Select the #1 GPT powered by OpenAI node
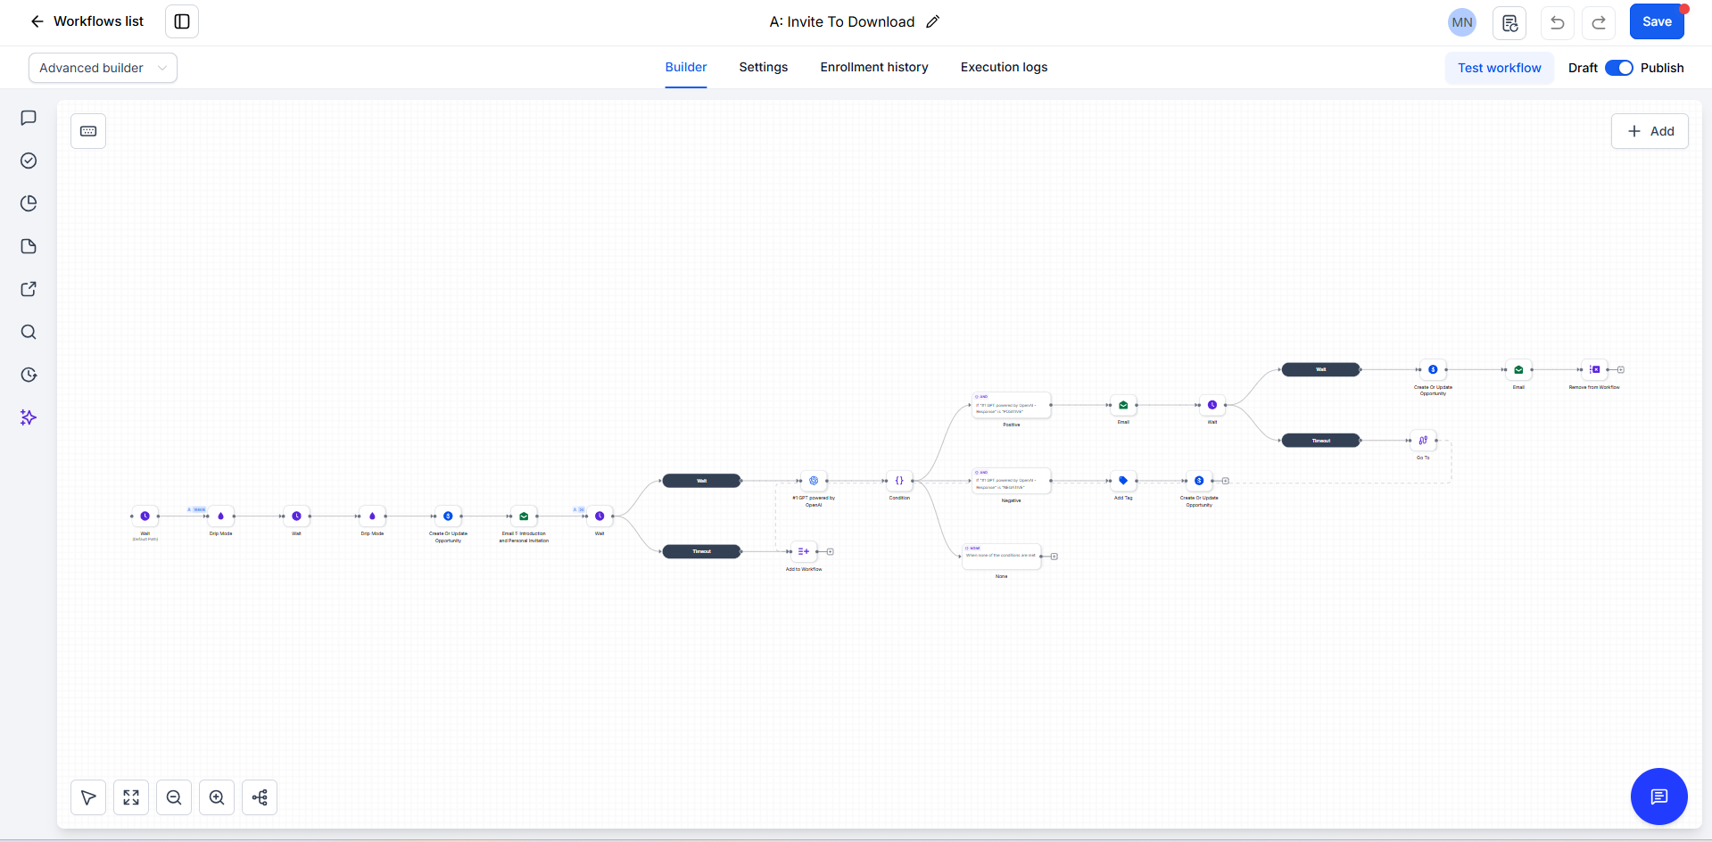Screen dimensions: 1712x842 pyautogui.click(x=814, y=481)
